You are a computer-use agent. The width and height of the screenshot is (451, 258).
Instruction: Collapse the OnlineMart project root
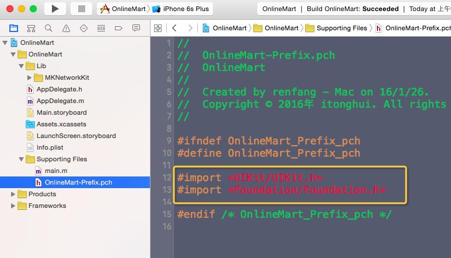point(5,43)
